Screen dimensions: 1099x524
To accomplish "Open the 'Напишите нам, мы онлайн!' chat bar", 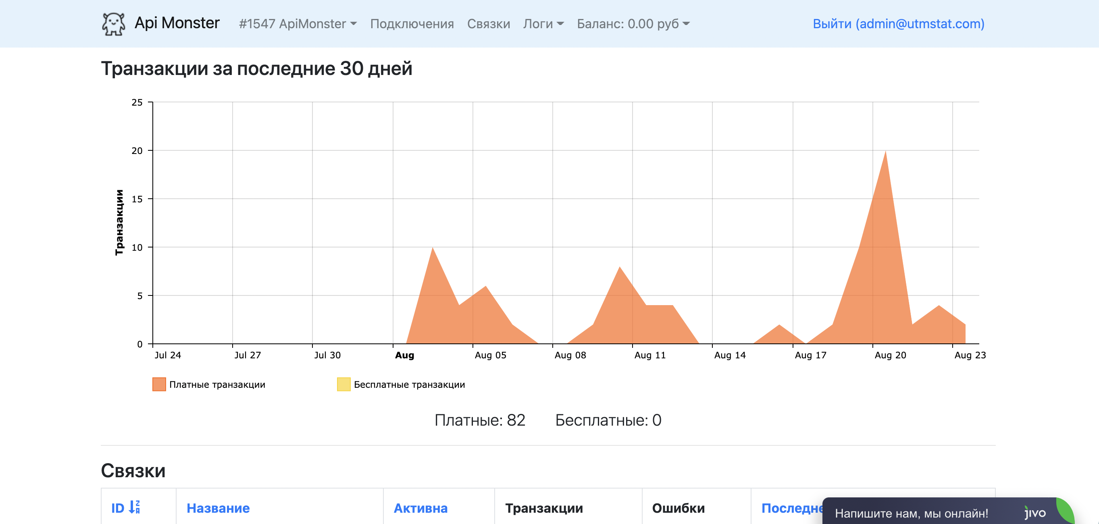I will tap(911, 513).
